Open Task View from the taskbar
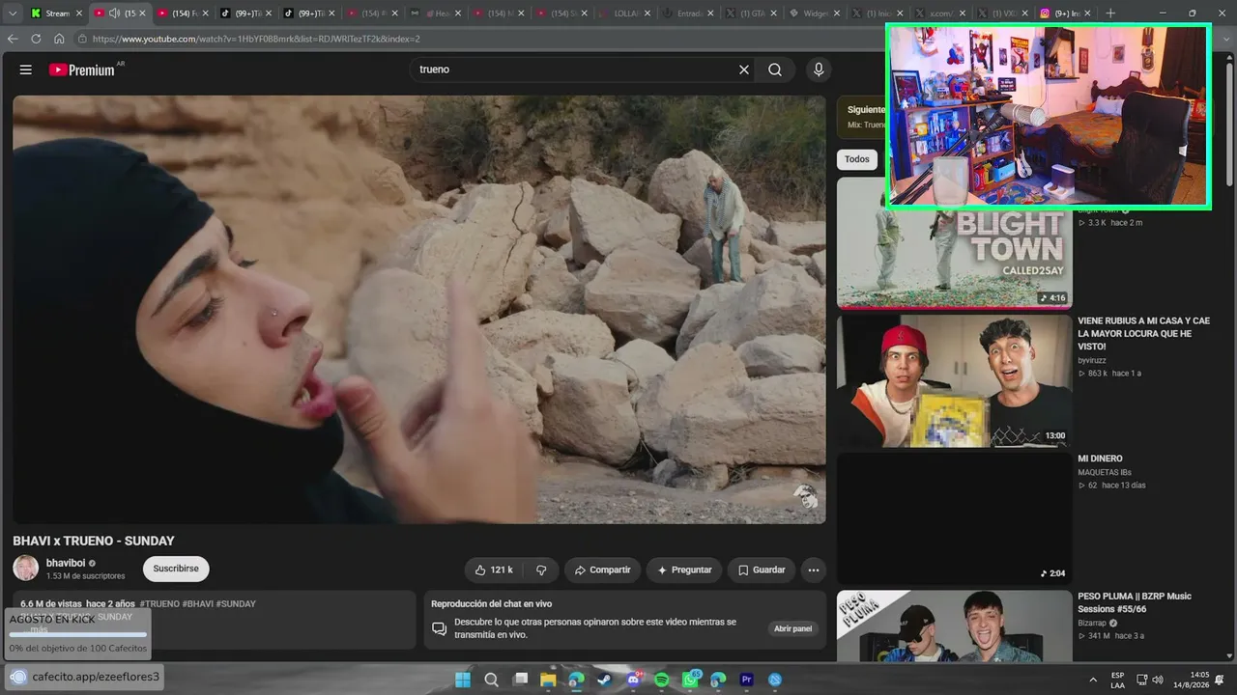 tap(520, 680)
